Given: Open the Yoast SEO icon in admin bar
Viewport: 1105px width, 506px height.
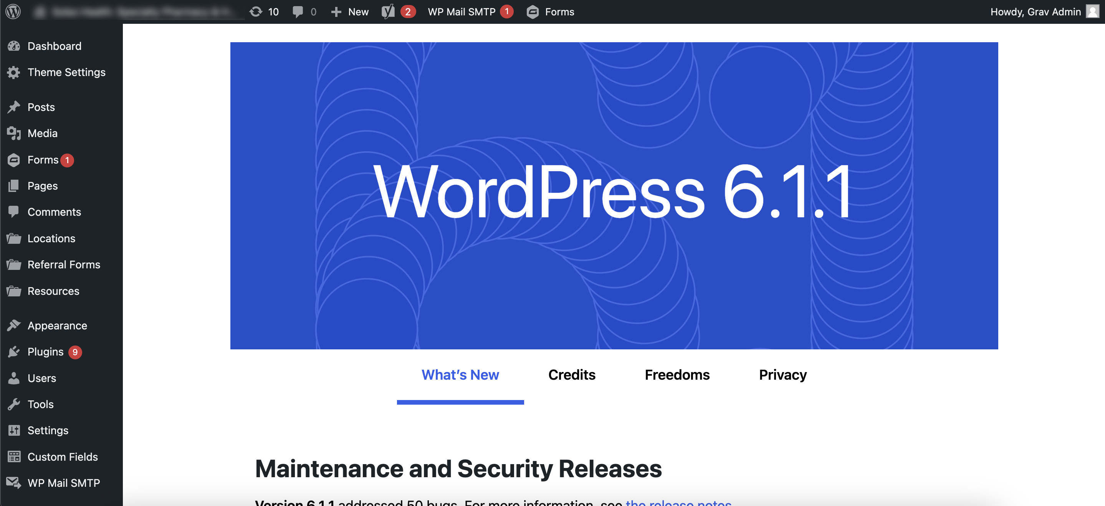Looking at the screenshot, I should 388,12.
